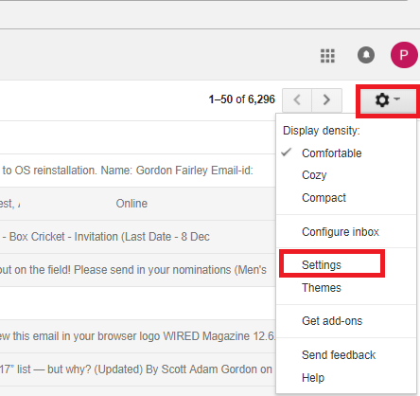Click the 1–50 of 6,296 email count
Image resolution: width=420 pixels, height=396 pixels.
point(241,99)
